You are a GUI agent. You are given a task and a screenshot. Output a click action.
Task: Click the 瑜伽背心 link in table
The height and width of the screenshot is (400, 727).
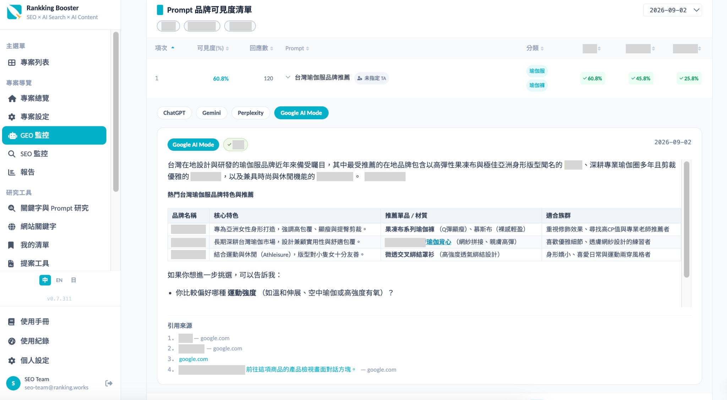tap(439, 242)
